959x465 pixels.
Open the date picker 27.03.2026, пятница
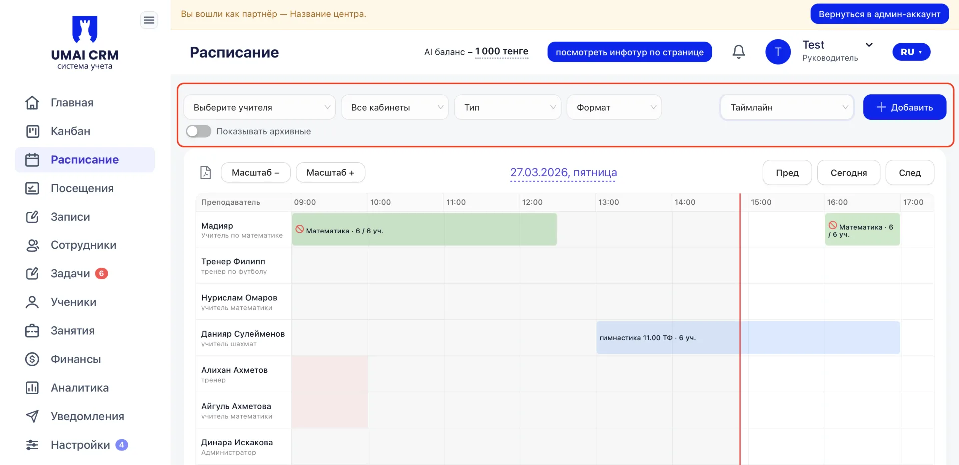point(563,173)
